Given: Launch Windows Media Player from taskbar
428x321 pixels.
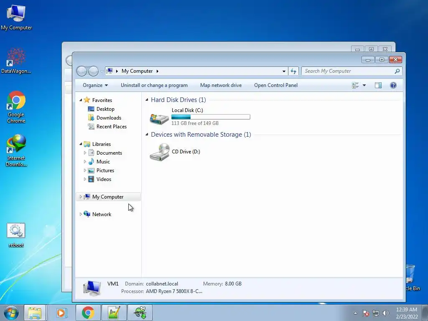Looking at the screenshot, I should (x=61, y=313).
